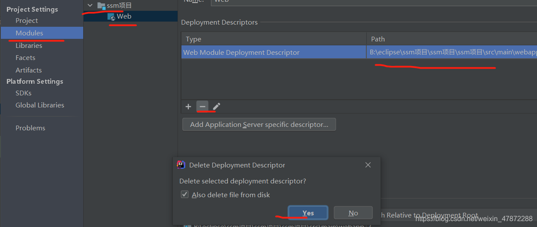Image resolution: width=537 pixels, height=227 pixels.
Task: Open Modules in Project Settings
Action: (29, 33)
